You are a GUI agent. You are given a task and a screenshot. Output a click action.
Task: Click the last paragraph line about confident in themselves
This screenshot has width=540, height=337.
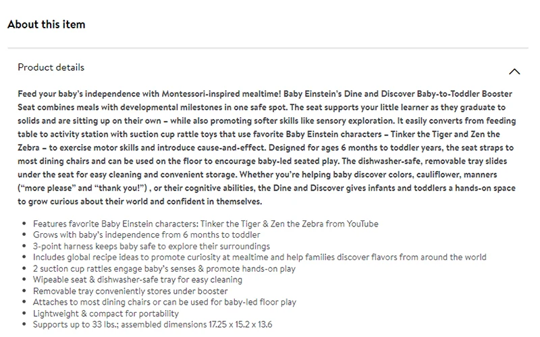click(x=140, y=202)
